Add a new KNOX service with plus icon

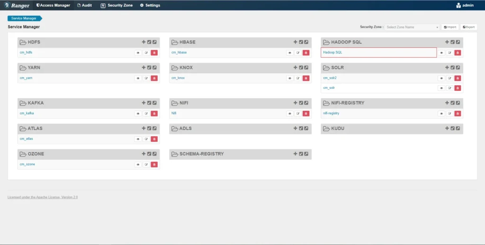pyautogui.click(x=295, y=67)
